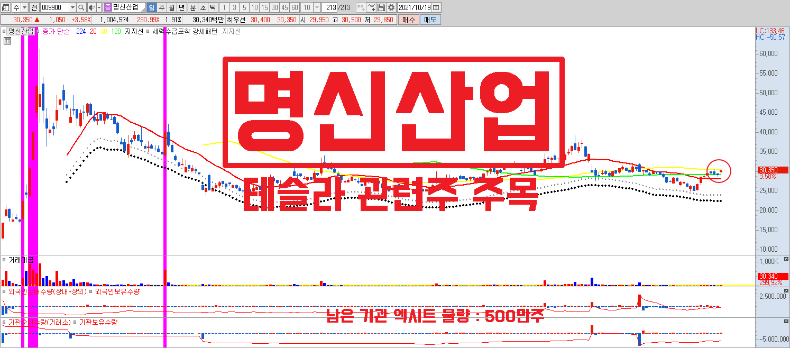The image size is (790, 348).
Task: Click the purple 증 badge icon
Action: pos(107,8)
